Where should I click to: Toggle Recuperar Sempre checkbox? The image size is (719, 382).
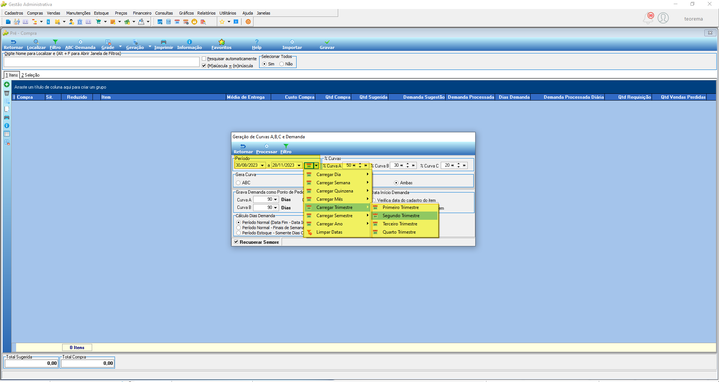236,242
